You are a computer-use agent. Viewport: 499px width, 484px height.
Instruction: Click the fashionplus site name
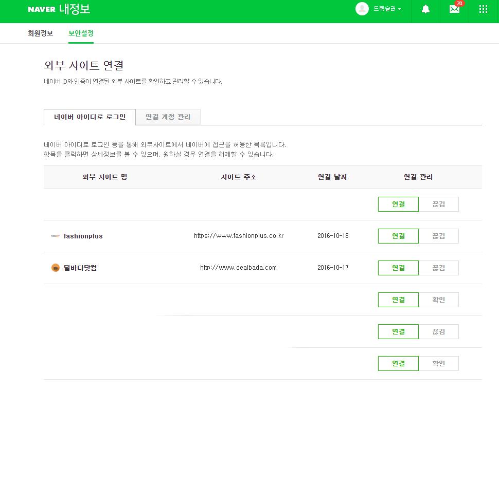tap(83, 236)
